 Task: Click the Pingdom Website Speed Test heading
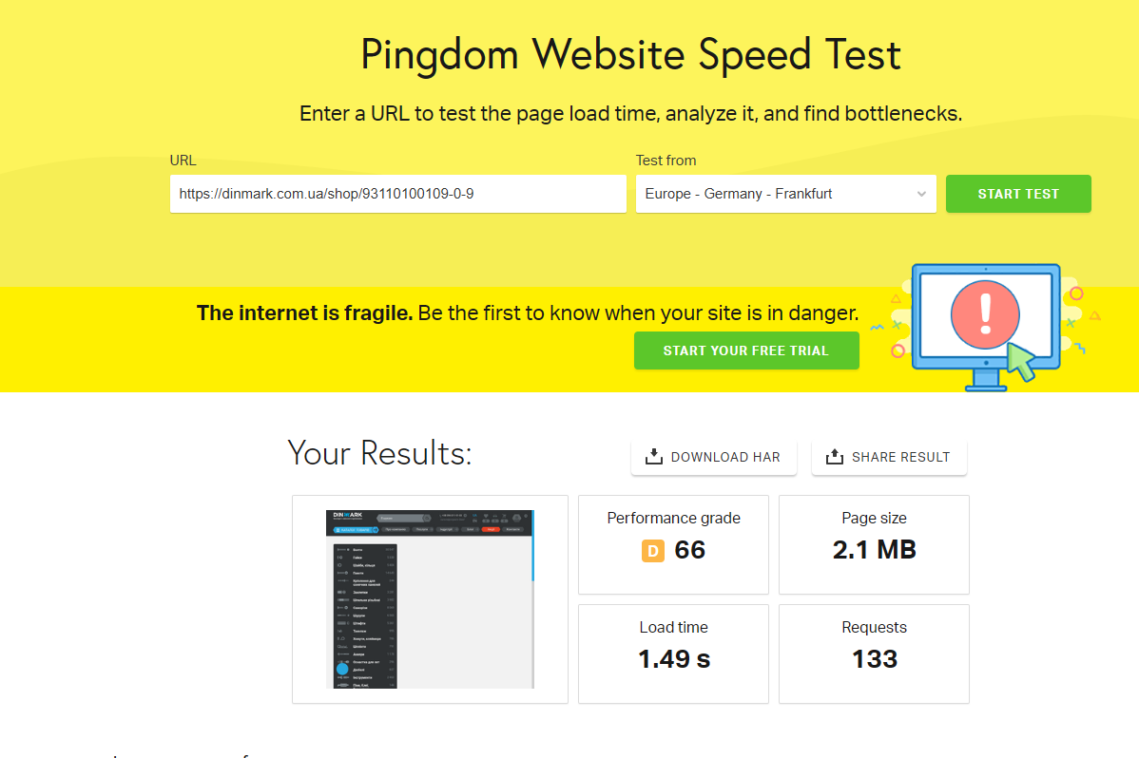(x=630, y=55)
